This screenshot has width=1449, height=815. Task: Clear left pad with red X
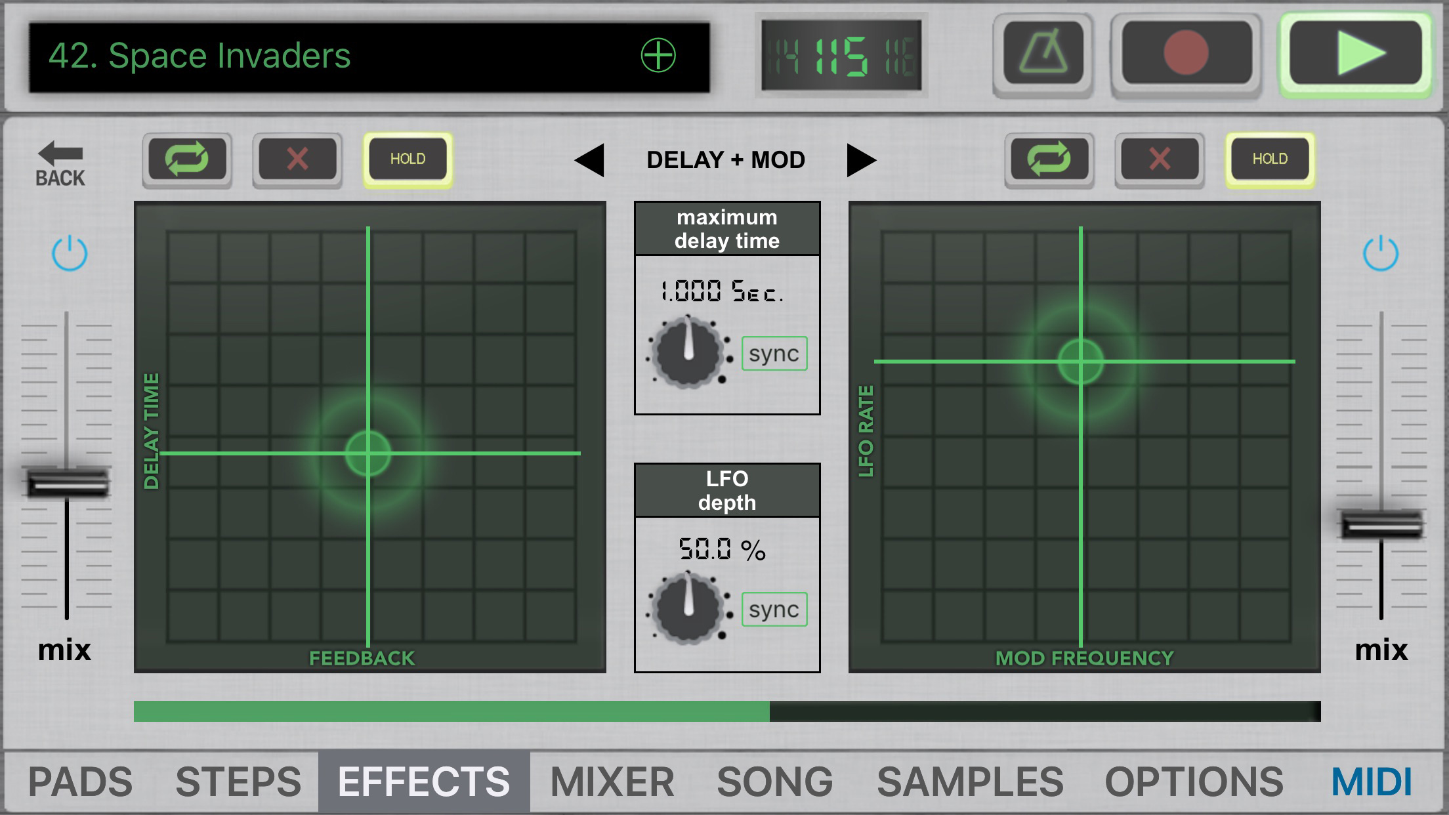pos(297,159)
